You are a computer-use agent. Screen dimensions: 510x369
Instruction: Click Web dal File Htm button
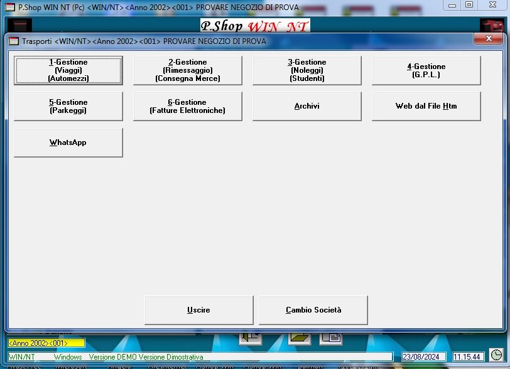pos(426,106)
